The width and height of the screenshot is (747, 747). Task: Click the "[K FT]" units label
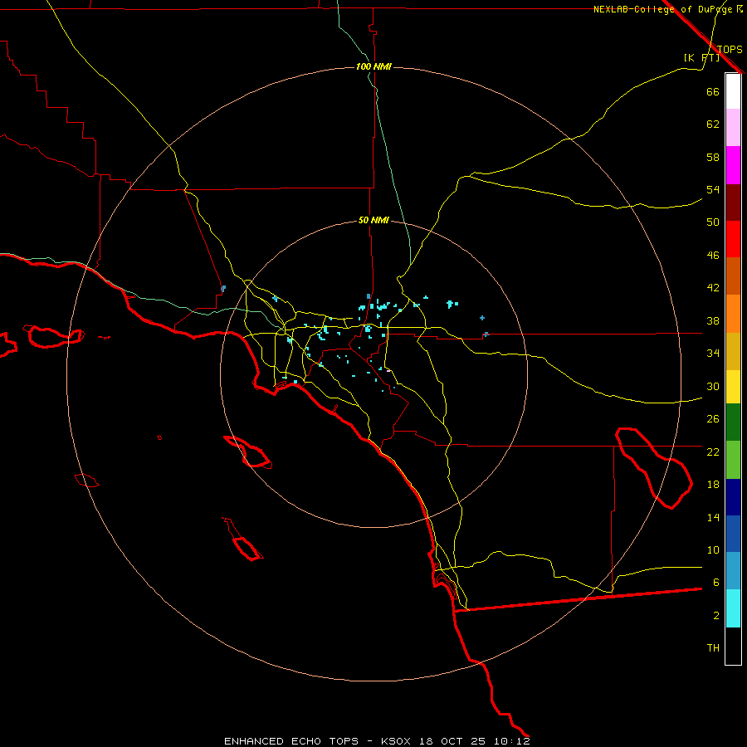point(701,57)
